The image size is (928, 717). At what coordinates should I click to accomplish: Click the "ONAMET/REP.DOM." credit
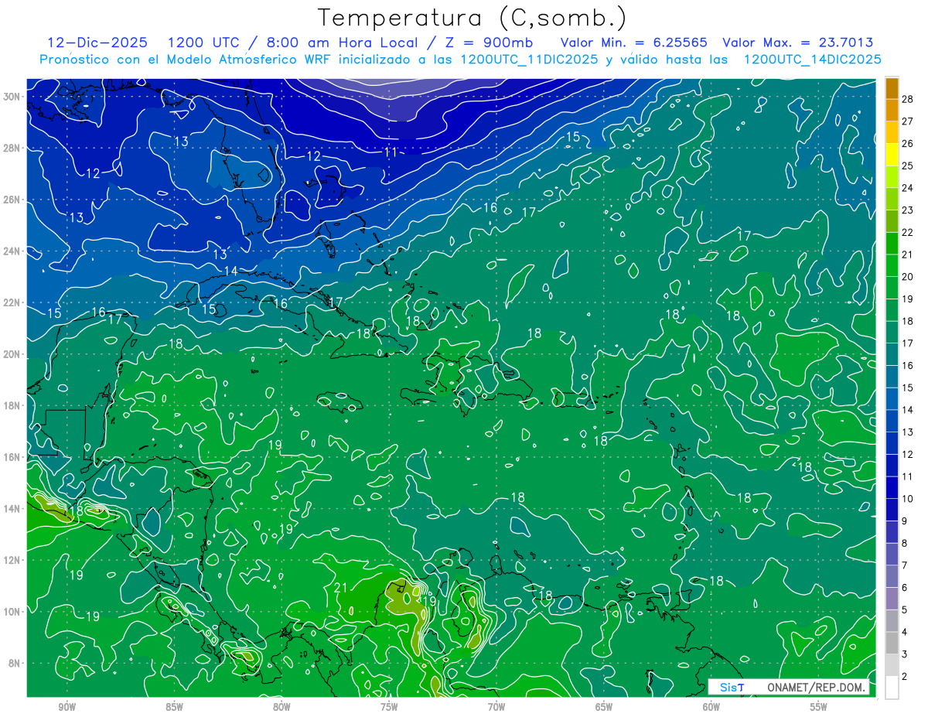point(817,688)
